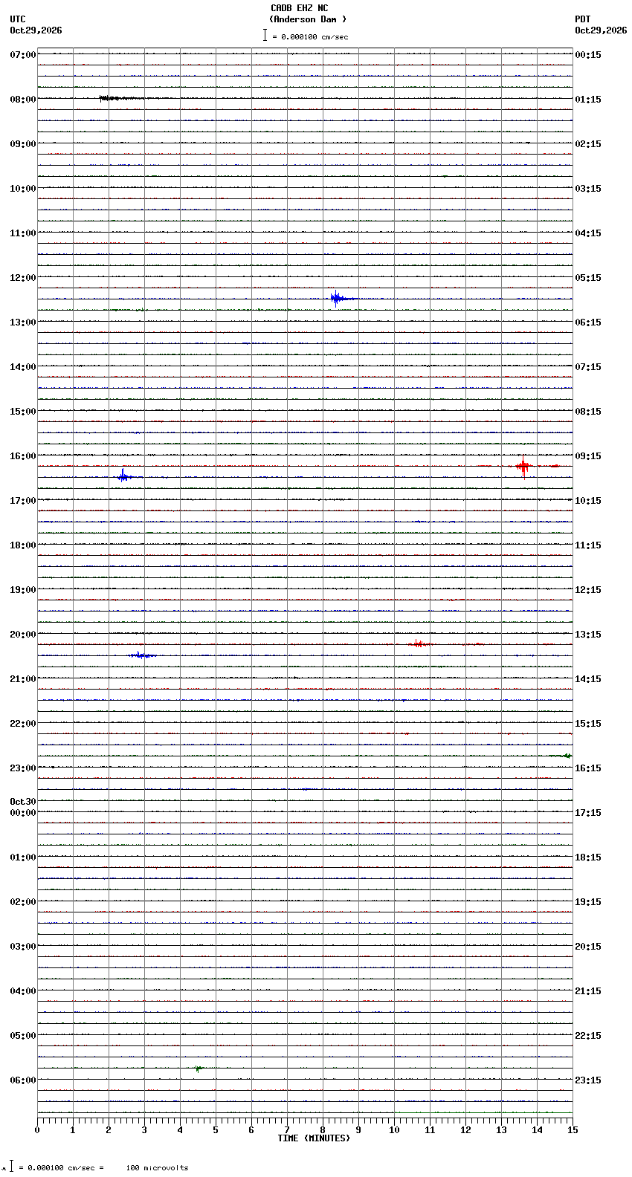Click the green seismic event before 06:00 UTC

pos(199,1069)
